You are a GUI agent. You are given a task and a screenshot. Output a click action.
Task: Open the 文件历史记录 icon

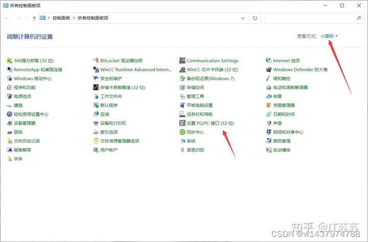(x=9, y=141)
